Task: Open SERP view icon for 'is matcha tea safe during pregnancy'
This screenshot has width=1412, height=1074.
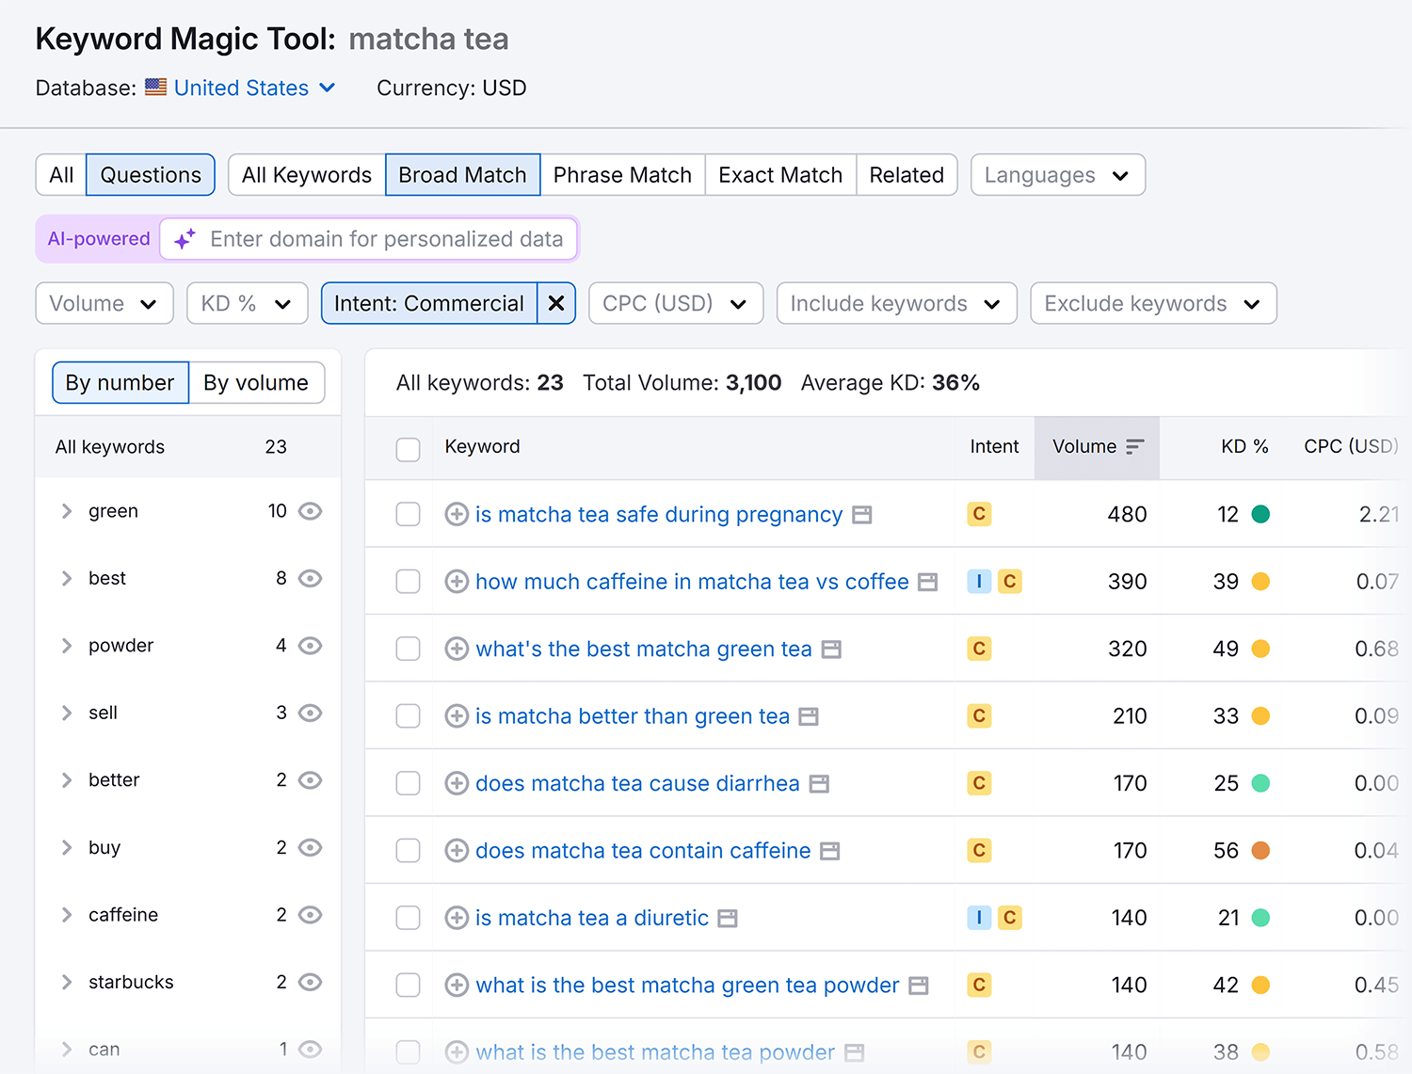Action: (862, 515)
